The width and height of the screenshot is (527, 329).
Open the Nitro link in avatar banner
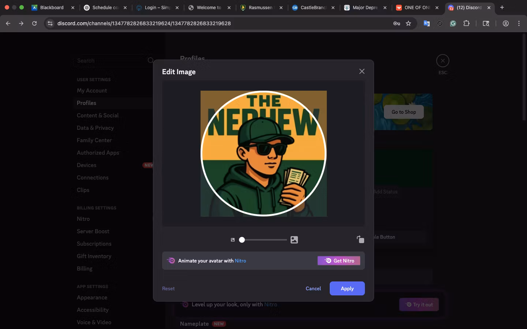(x=240, y=261)
